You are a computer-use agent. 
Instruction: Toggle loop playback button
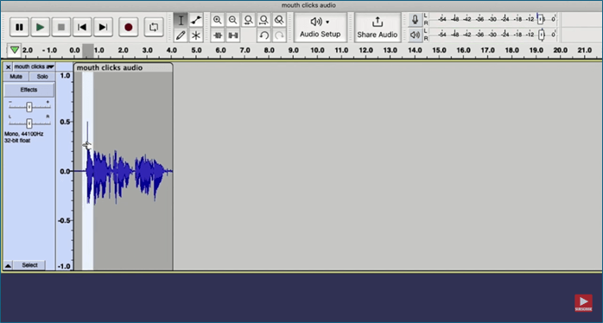click(x=154, y=28)
